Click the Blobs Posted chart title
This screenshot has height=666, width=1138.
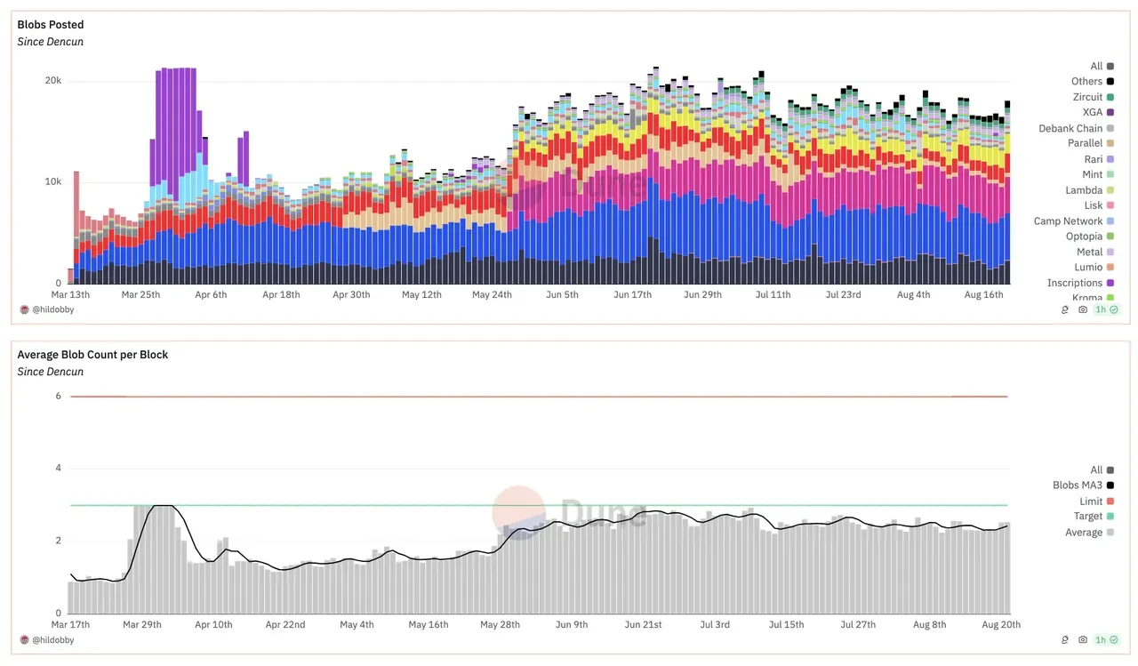point(51,24)
